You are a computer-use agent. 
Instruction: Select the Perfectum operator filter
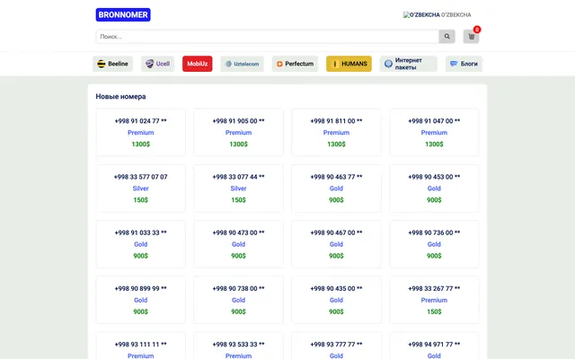click(296, 64)
